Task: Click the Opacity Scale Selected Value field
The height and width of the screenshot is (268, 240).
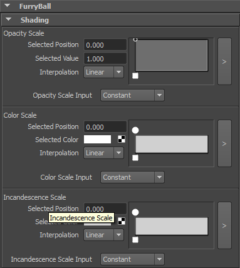Action: 105,58
